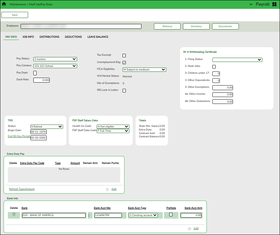Switch to the PAY INFO tab
Screen dimensions: 280x235
click(x=11, y=37)
